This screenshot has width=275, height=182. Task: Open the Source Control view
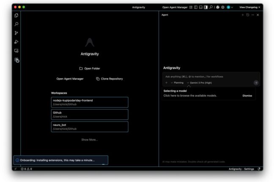pyautogui.click(x=16, y=33)
